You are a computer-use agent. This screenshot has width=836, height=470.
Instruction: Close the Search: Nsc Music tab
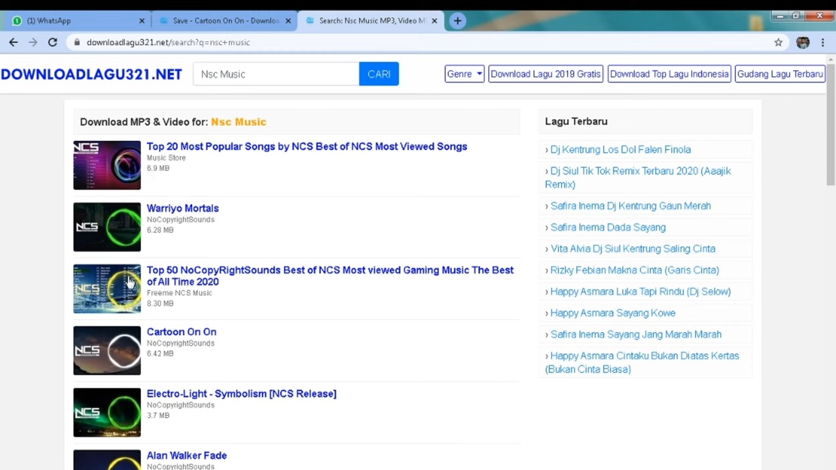[434, 21]
